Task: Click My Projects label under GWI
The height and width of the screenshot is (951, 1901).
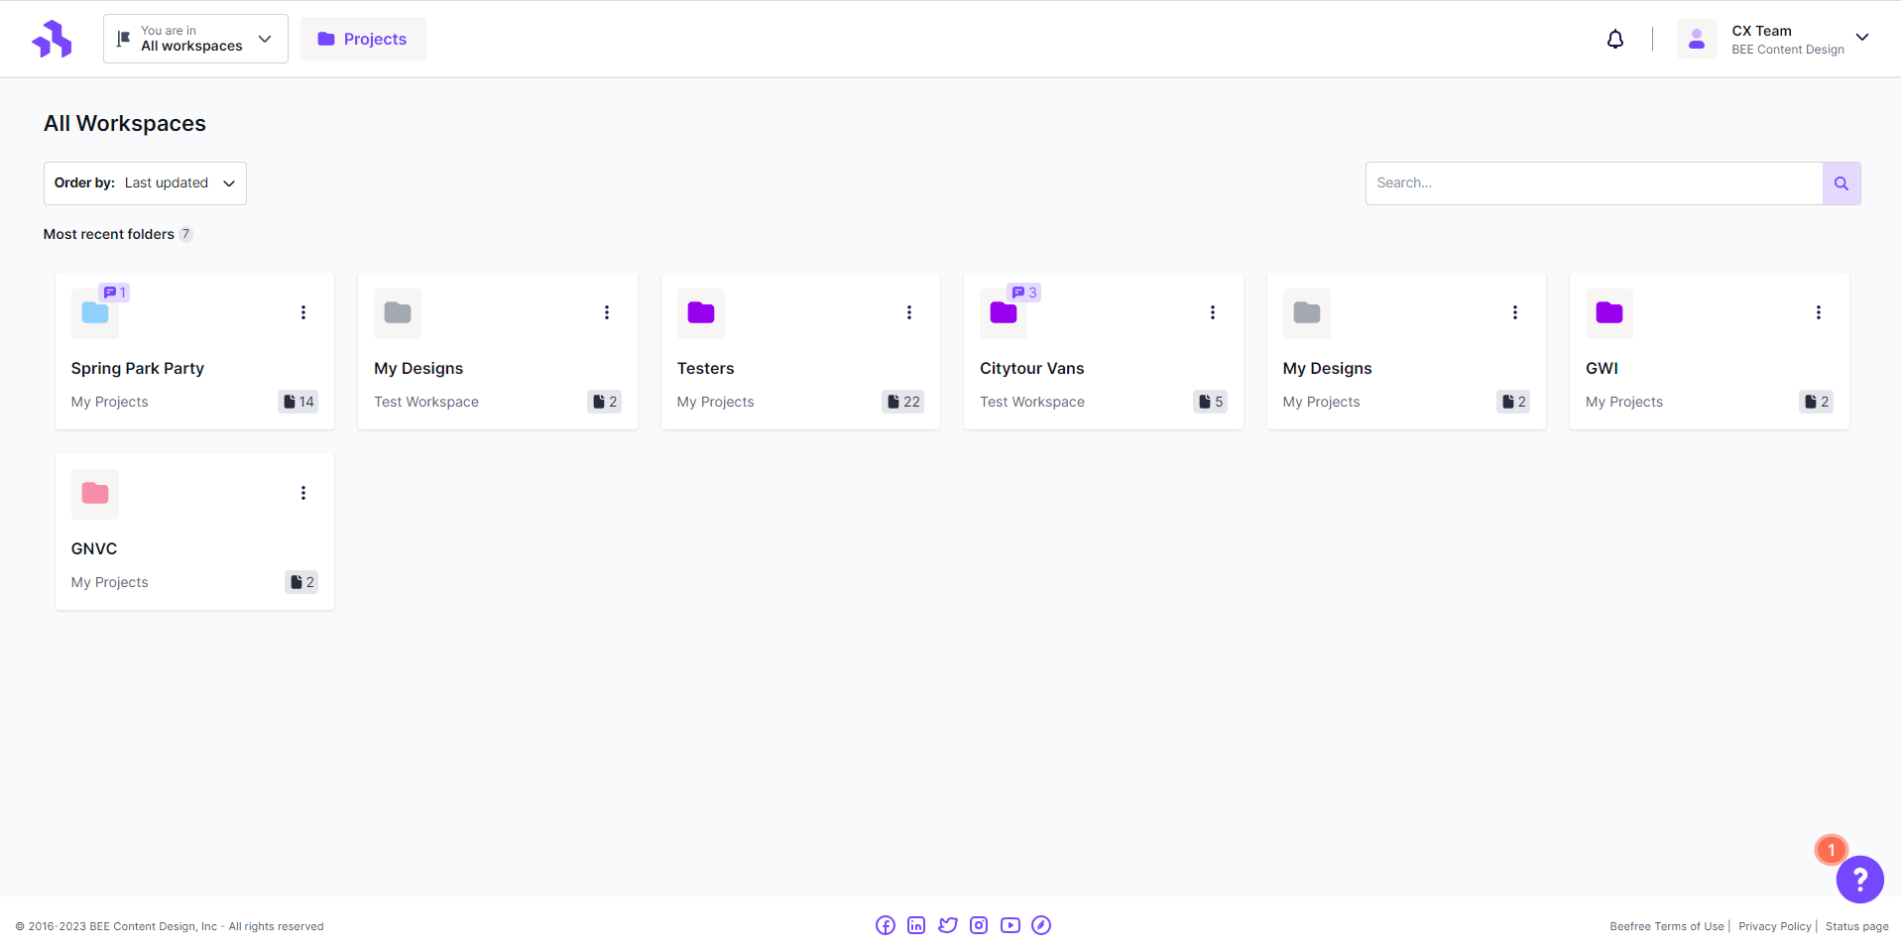Action: (x=1624, y=402)
